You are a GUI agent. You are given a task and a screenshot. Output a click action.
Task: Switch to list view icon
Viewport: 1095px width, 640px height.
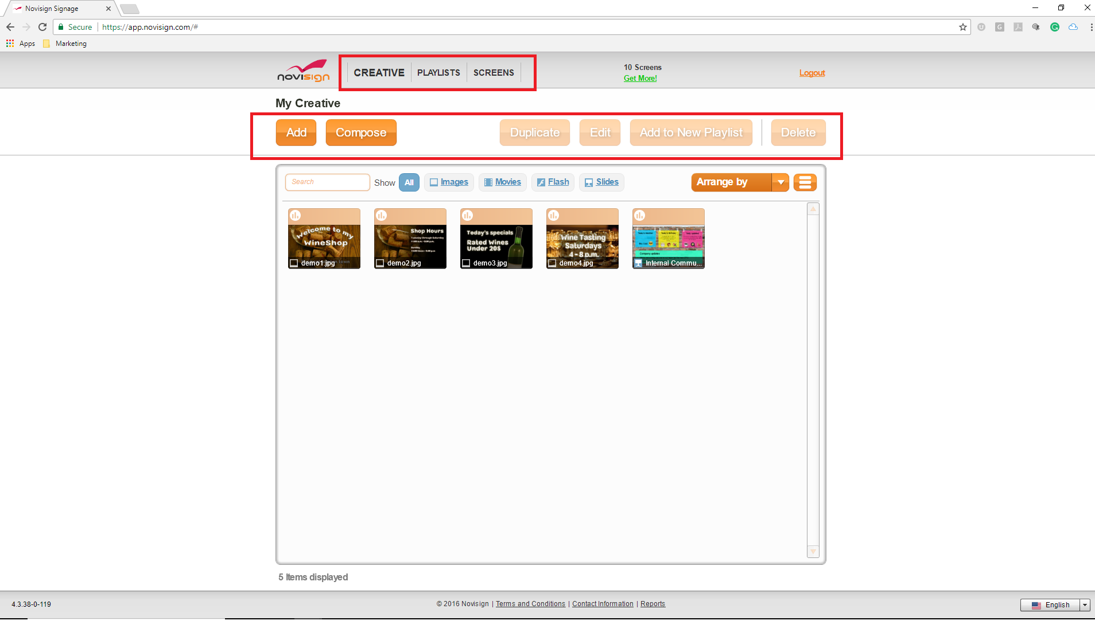tap(805, 182)
